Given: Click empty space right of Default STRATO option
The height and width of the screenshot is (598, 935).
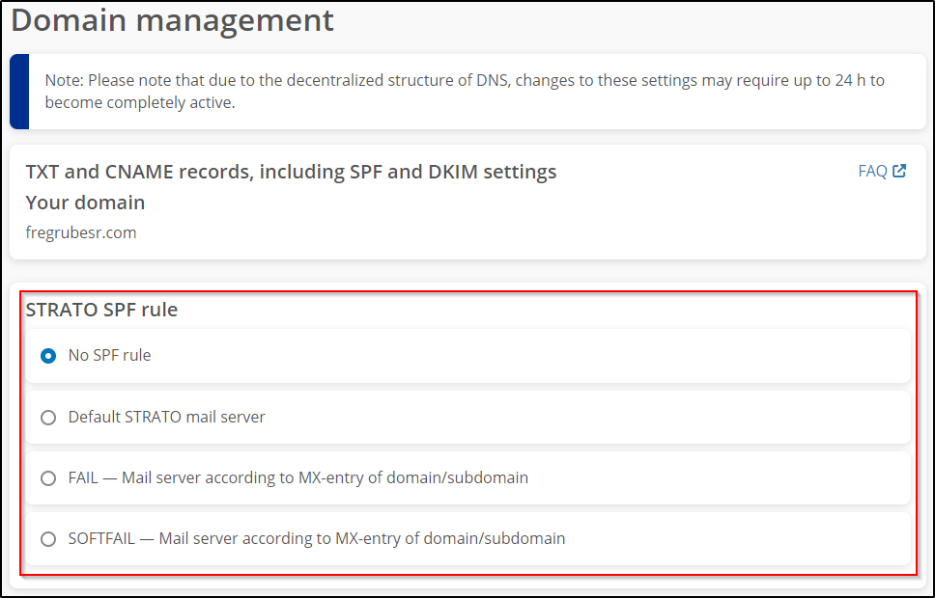Looking at the screenshot, I should [628, 418].
